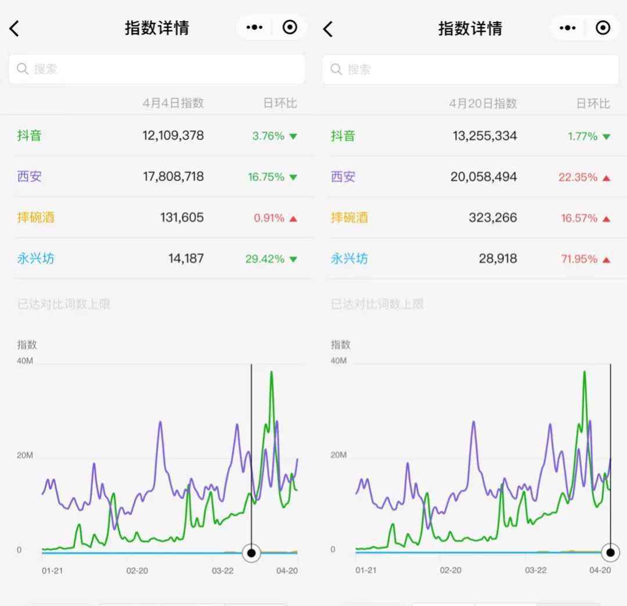Select 抖音 keyword in the 4月20日 list
This screenshot has width=627, height=606.
[343, 136]
